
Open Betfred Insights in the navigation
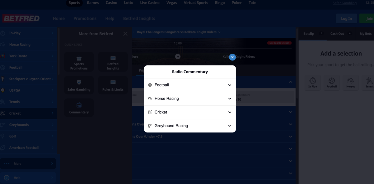click(139, 18)
